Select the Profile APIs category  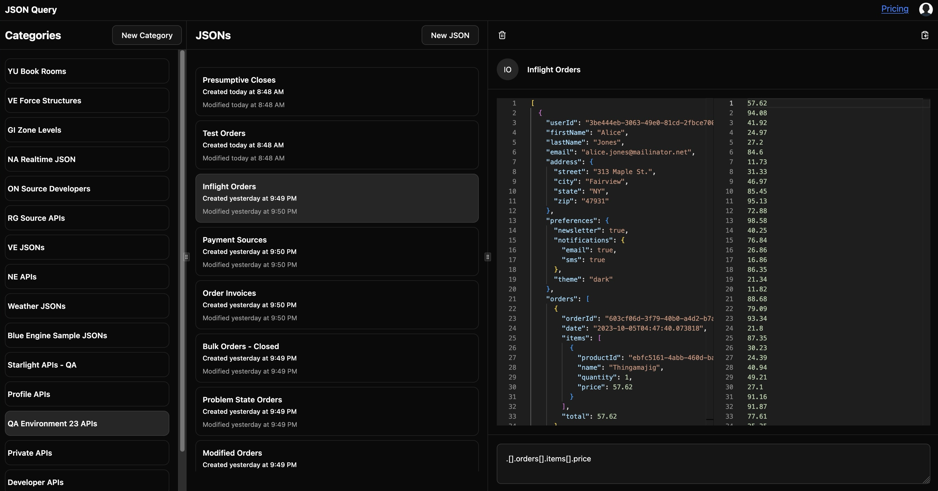[x=87, y=394]
